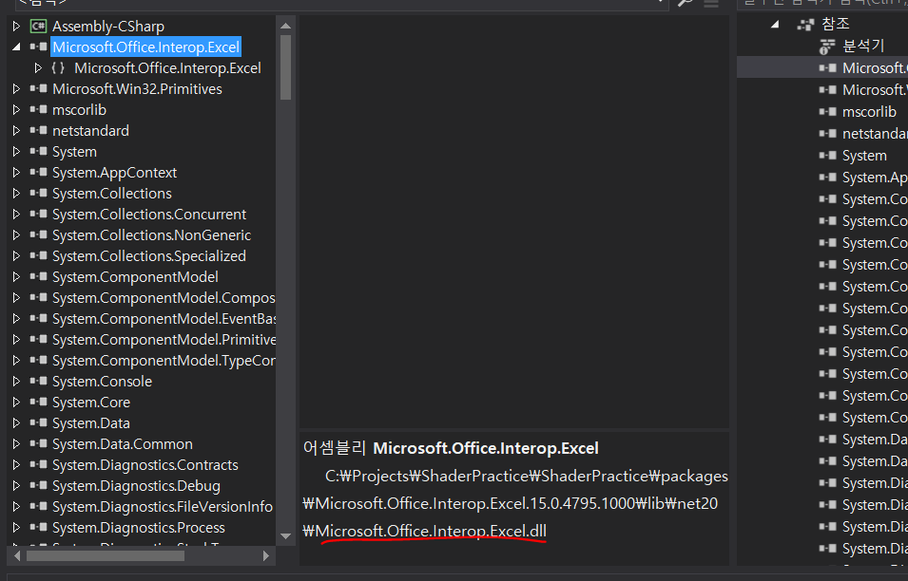Click the vertical scrollbar thumb of the tree
Viewport: 908px width, 581px height.
tap(285, 67)
